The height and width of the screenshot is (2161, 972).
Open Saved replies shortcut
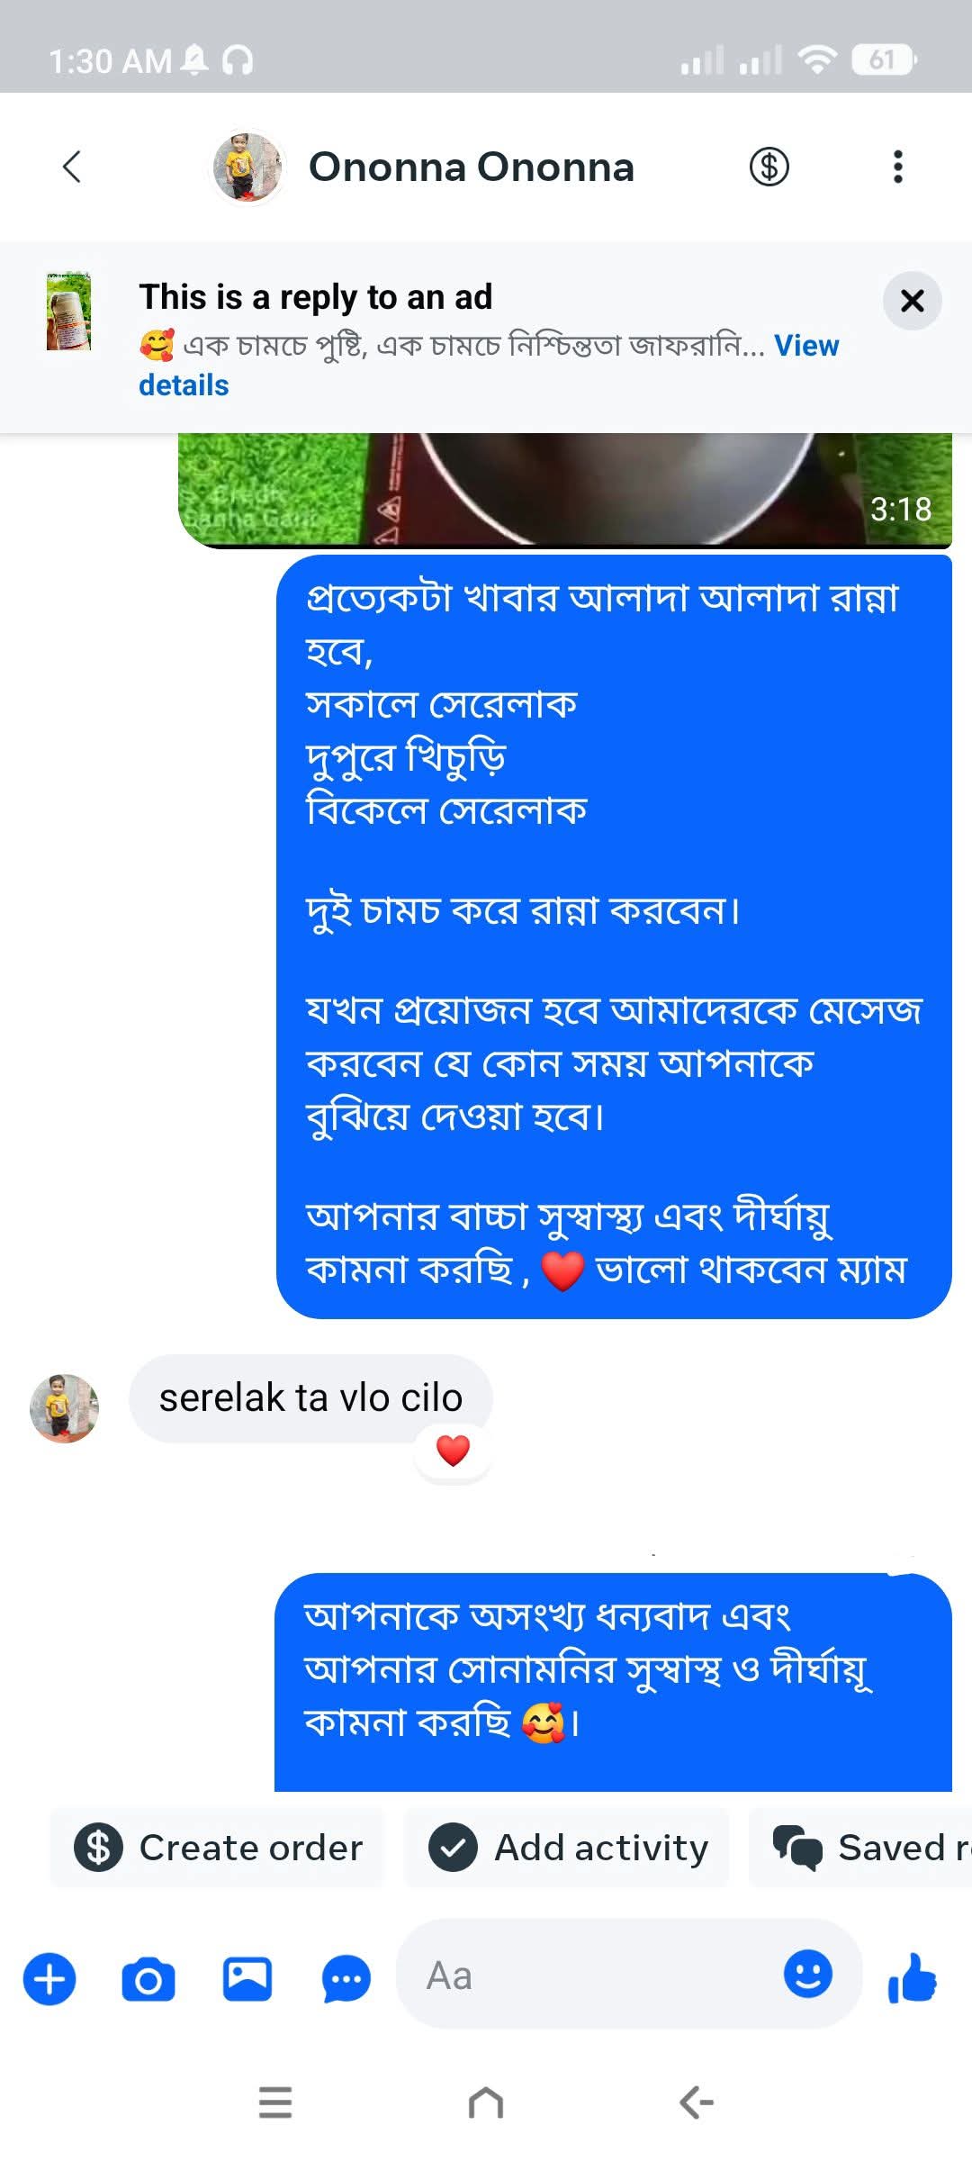pos(861,1848)
